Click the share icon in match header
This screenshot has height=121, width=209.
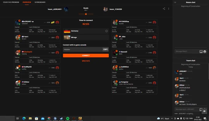164,9
